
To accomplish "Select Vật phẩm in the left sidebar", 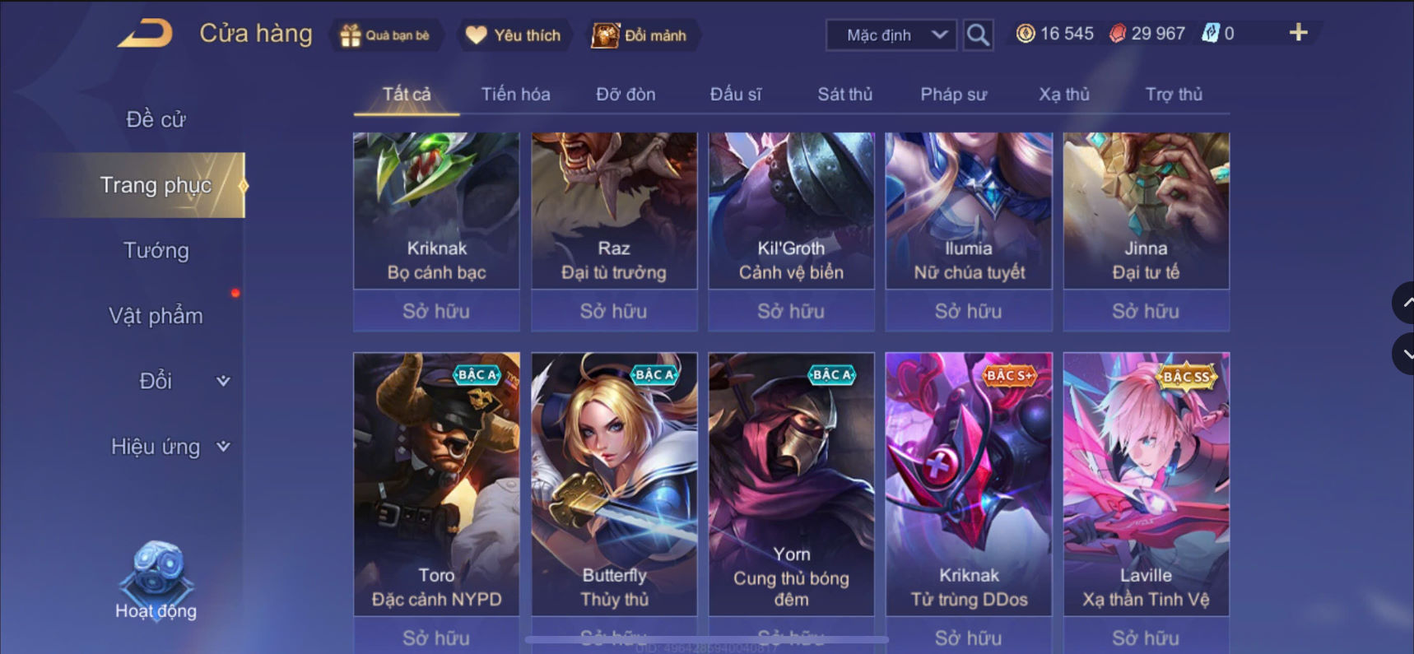I will [x=156, y=316].
